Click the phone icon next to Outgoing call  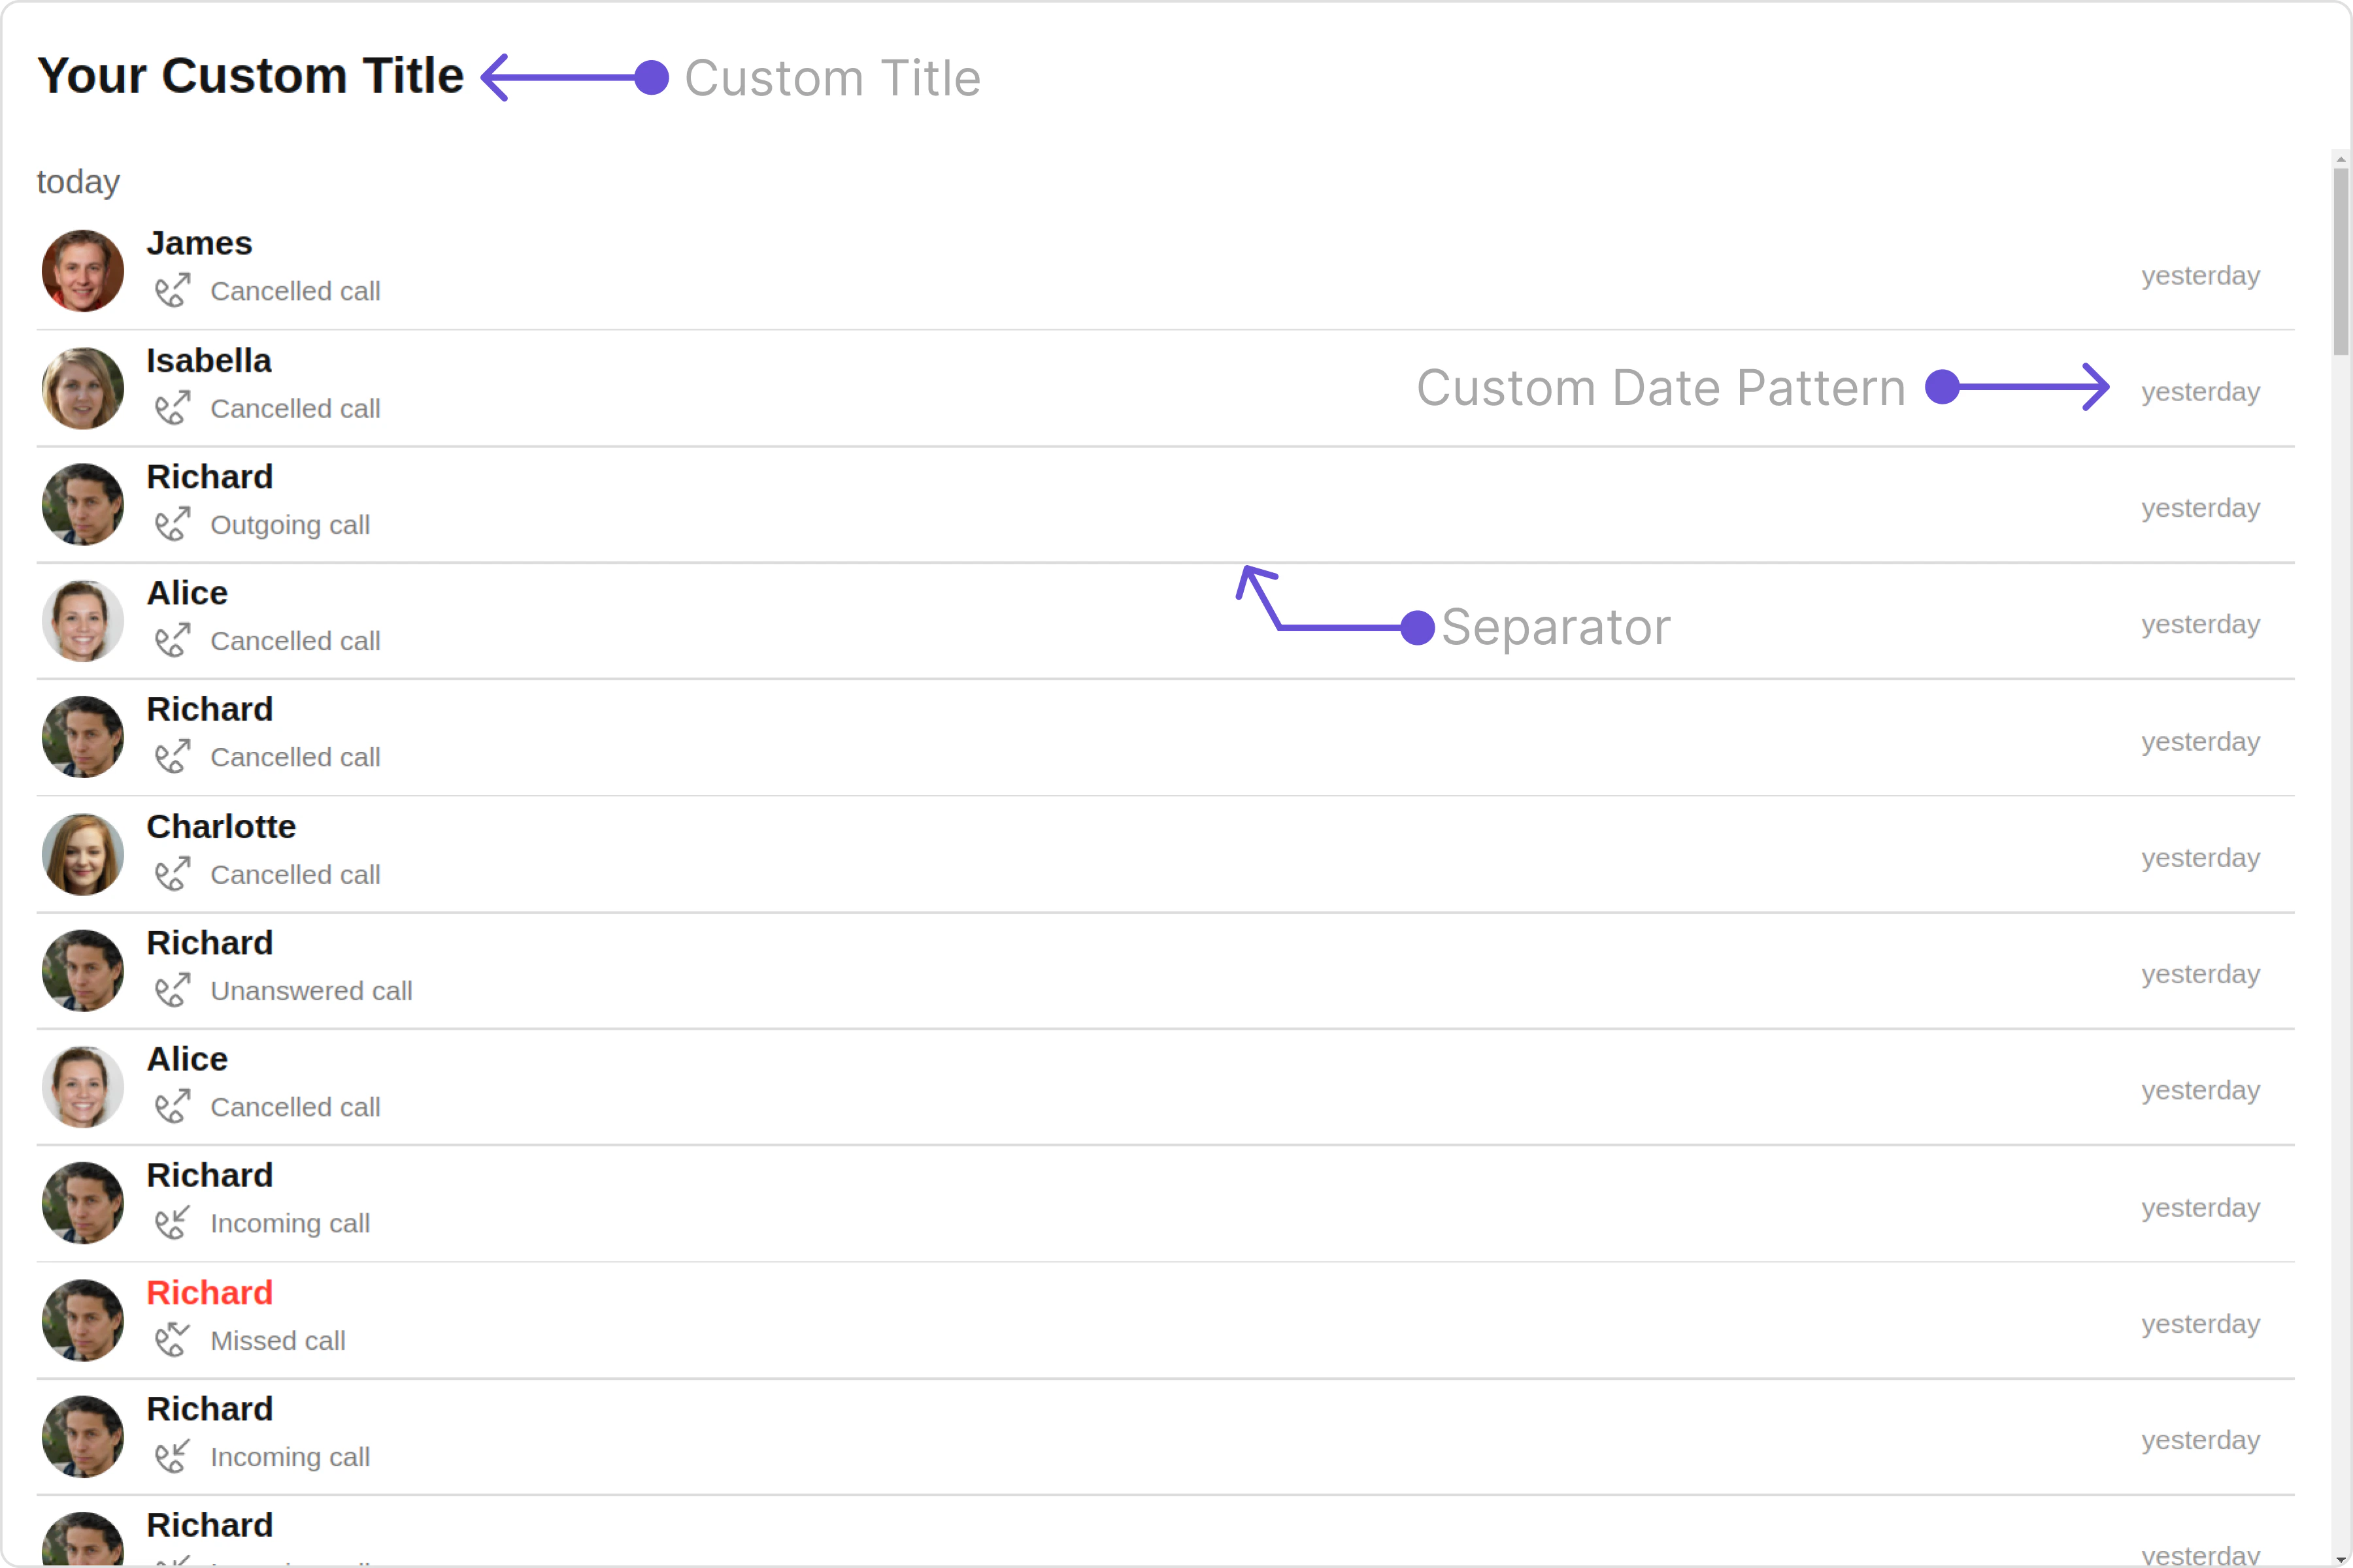[171, 524]
